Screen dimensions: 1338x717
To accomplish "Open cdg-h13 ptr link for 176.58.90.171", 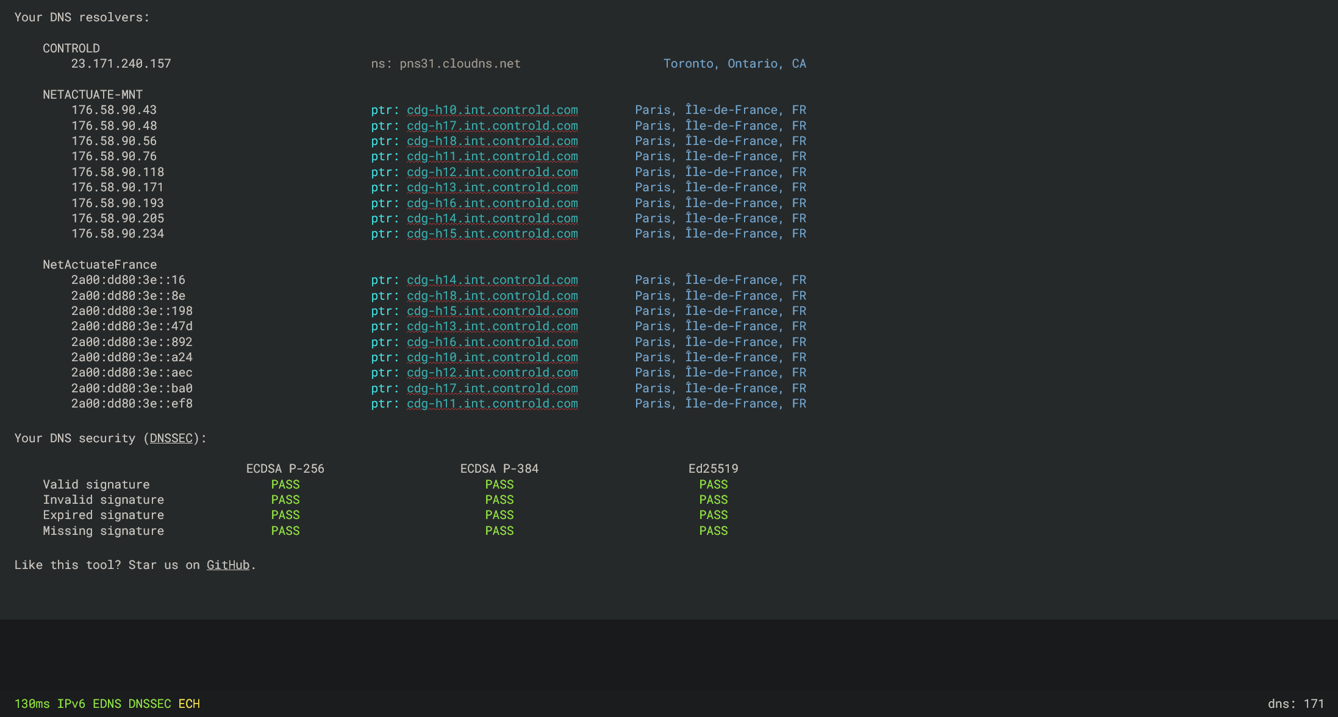I will [x=492, y=187].
